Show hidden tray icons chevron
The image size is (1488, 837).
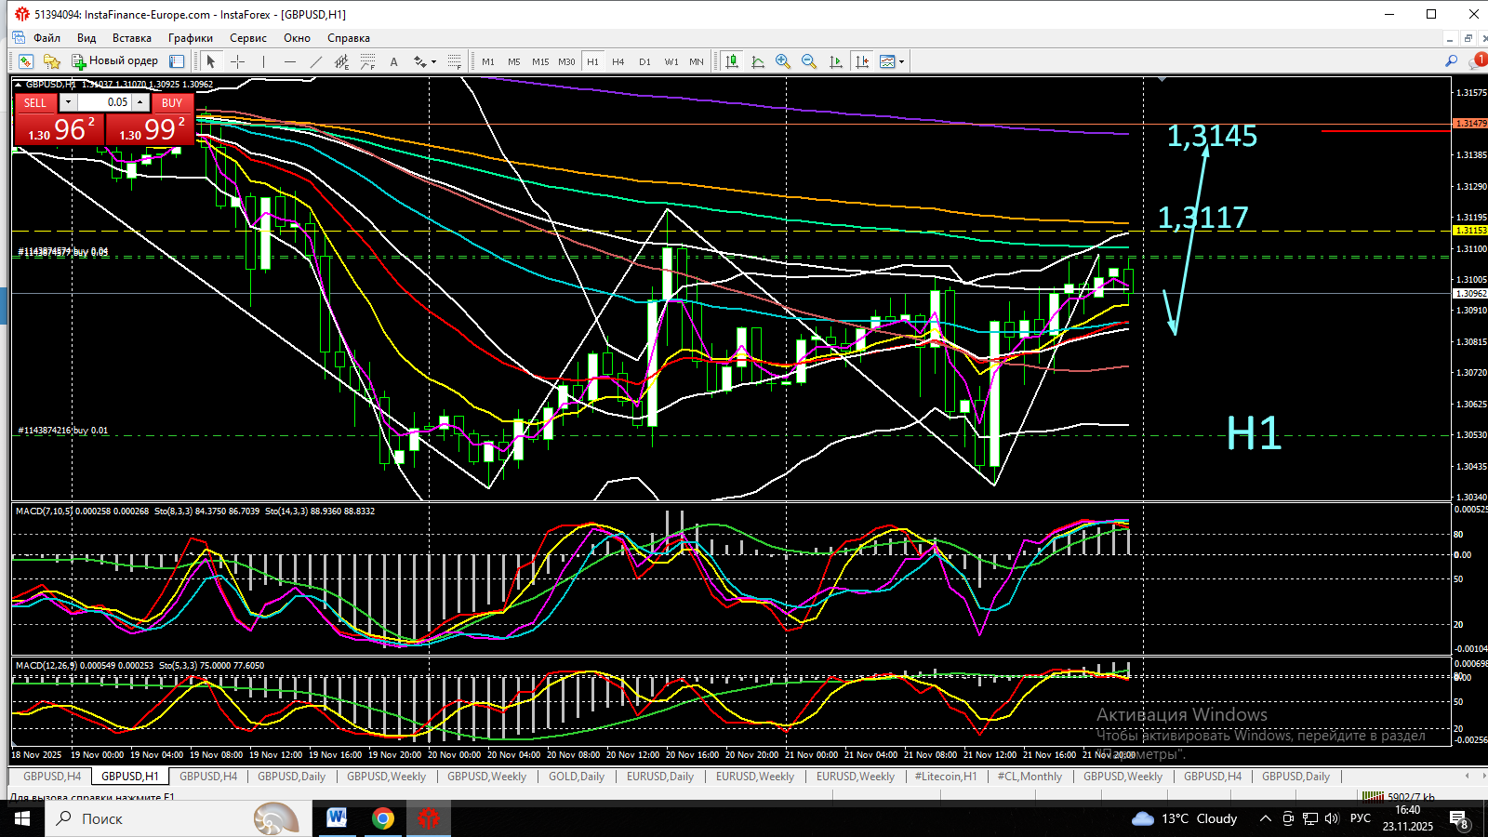1266,818
